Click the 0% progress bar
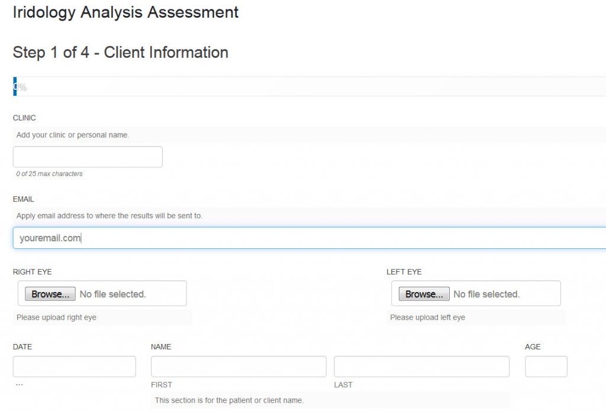This screenshot has width=606, height=412. 309,86
